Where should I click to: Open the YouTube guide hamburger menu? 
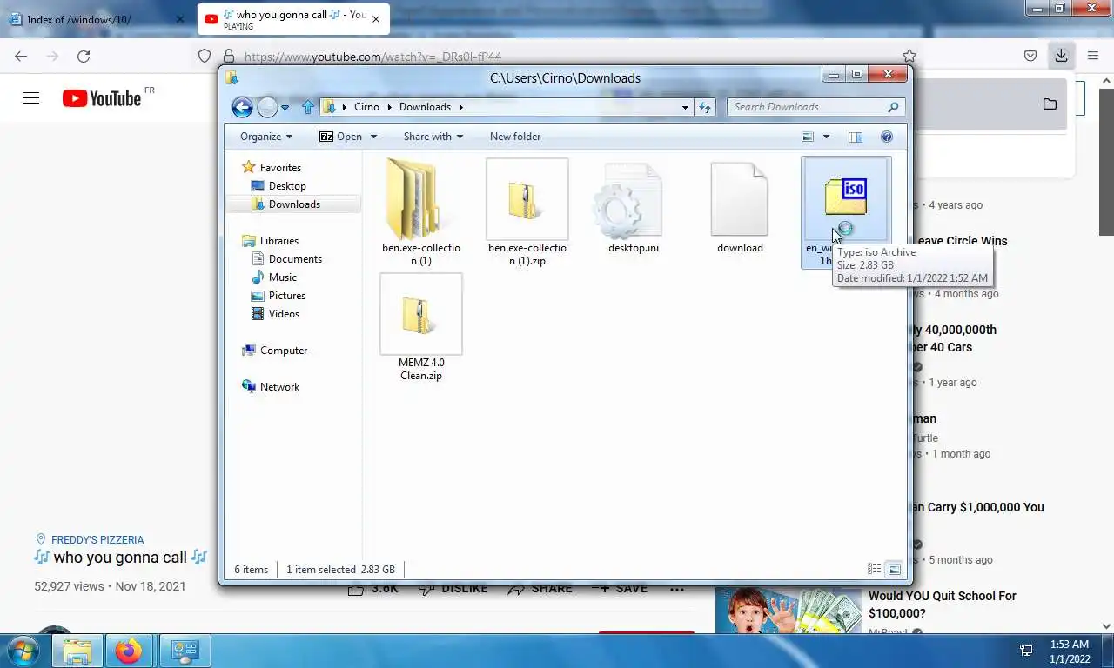[x=31, y=98]
